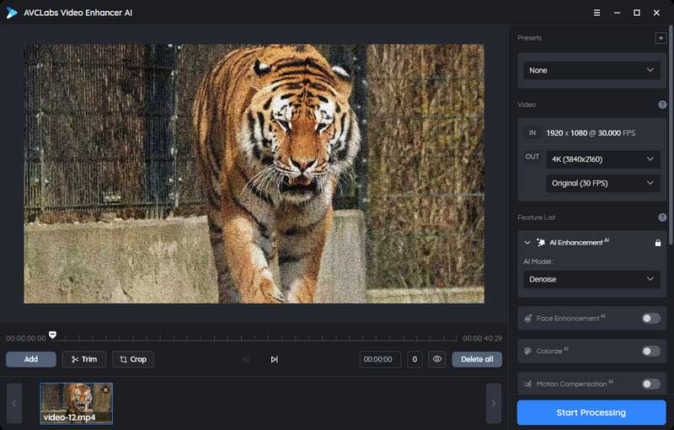Add a new preset with plus icon
Viewport: 674px width, 430px height.
click(661, 38)
